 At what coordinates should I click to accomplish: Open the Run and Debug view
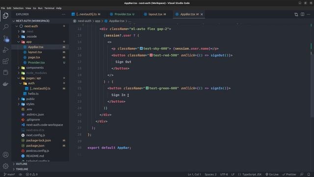[x=5, y=50]
